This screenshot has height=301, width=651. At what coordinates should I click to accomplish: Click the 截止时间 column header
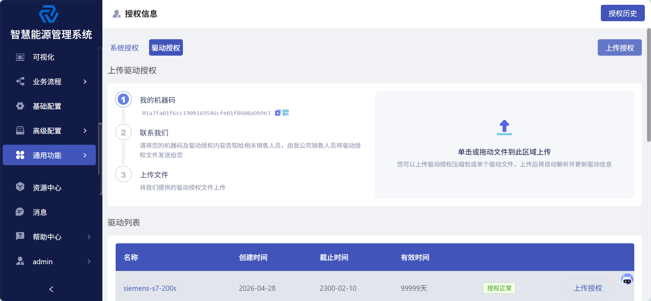coord(334,257)
